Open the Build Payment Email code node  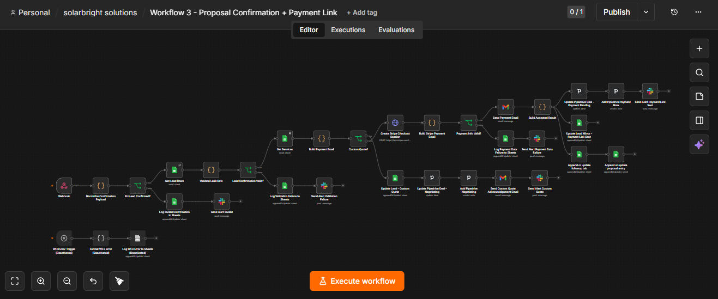322,138
